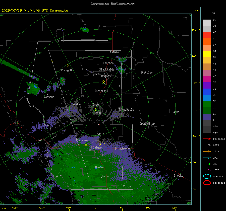The height and width of the screenshot is (211, 226).
Task: Click the Brooks label
Action: pyautogui.click(x=179, y=176)
